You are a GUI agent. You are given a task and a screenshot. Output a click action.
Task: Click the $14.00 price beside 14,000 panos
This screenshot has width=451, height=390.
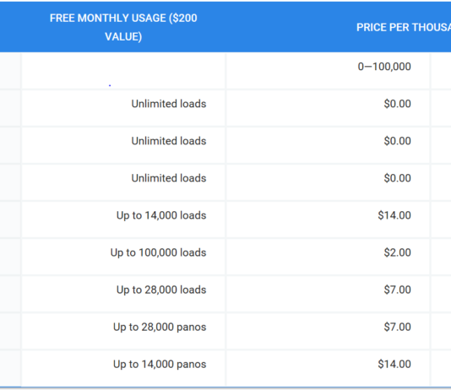coord(328,368)
